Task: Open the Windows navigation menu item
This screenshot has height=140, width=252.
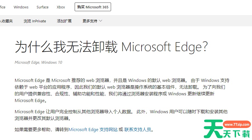Action: 21,7
